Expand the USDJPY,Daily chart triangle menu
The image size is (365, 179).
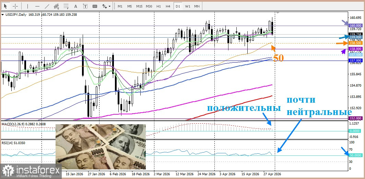2,15
